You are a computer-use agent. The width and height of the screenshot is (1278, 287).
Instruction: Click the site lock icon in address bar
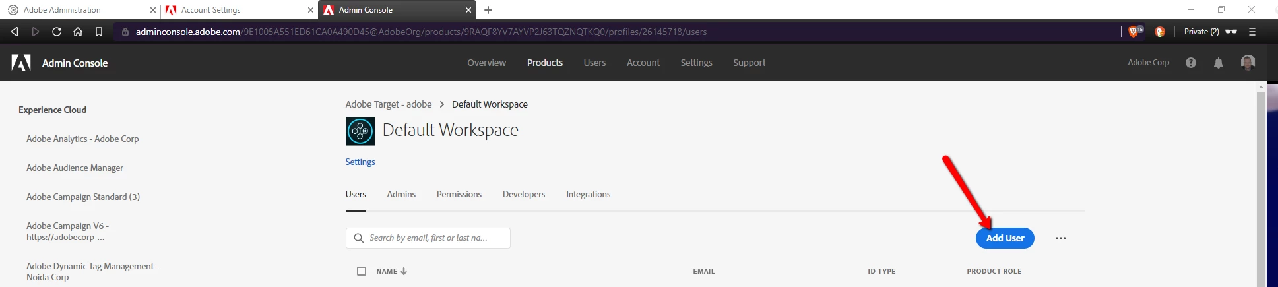(125, 32)
